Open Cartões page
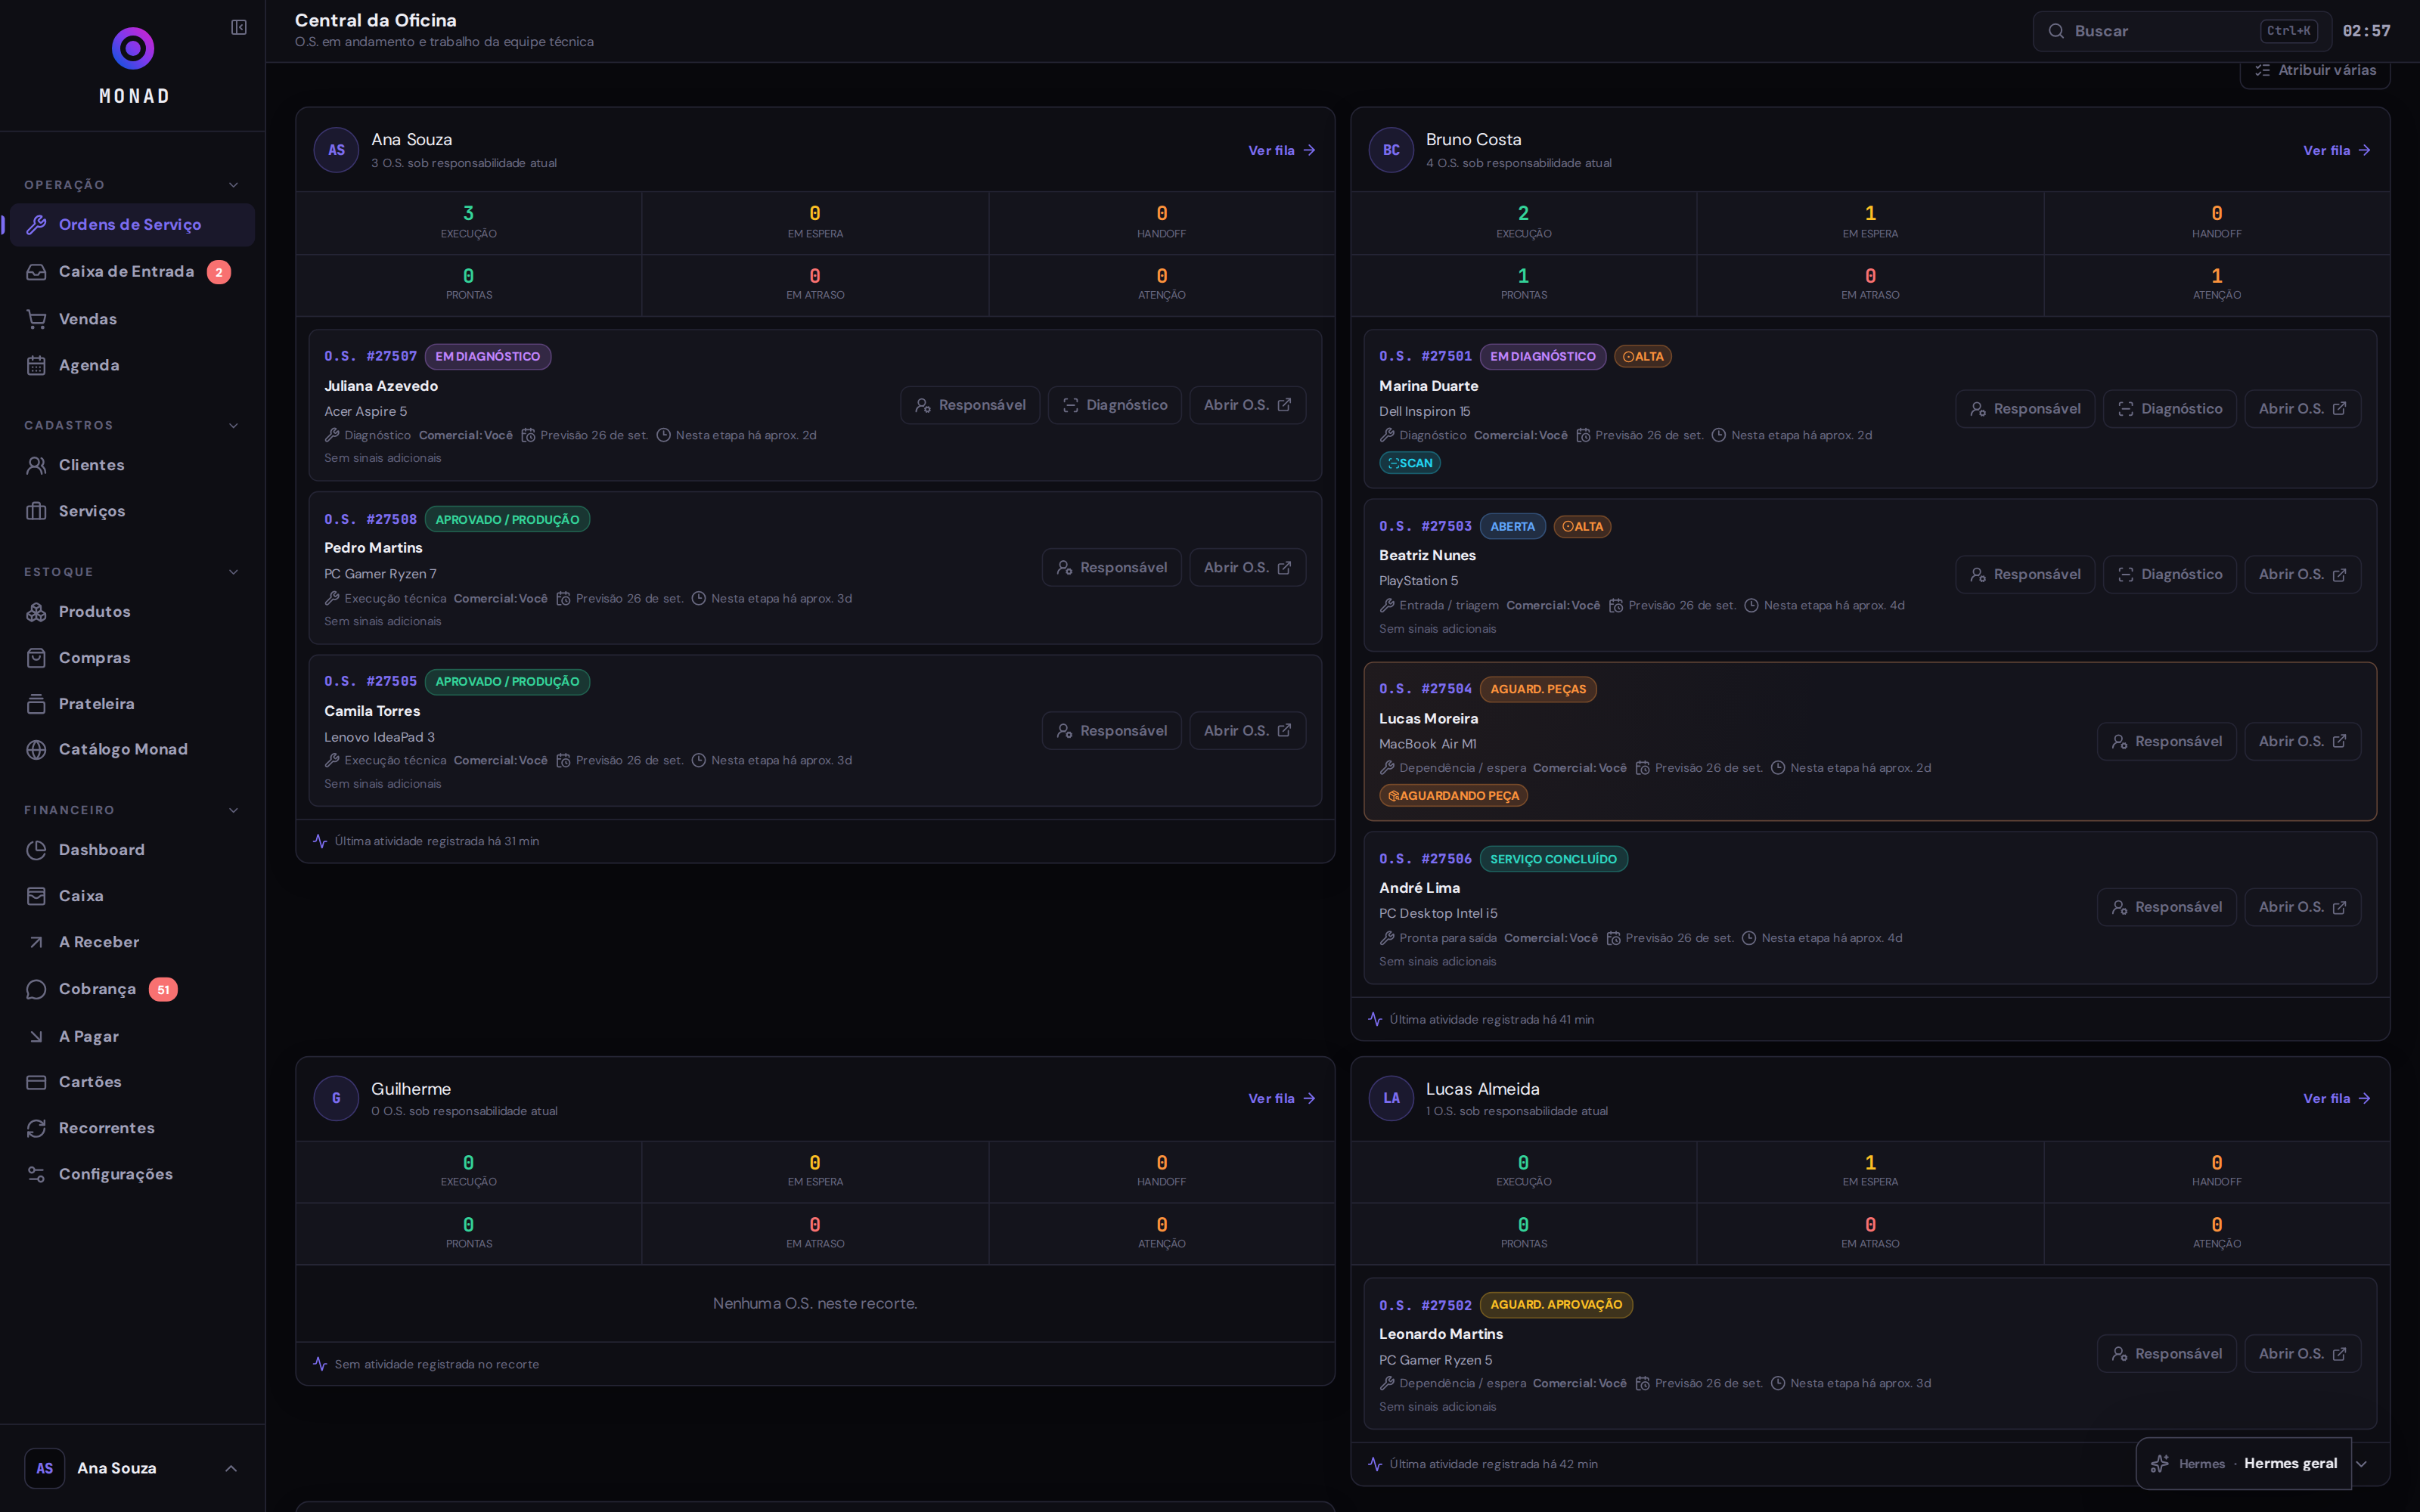This screenshot has width=2420, height=1512. [132, 1082]
